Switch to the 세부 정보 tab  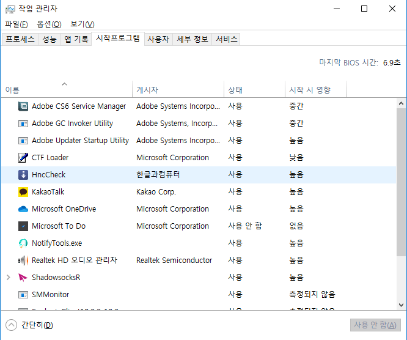[193, 39]
